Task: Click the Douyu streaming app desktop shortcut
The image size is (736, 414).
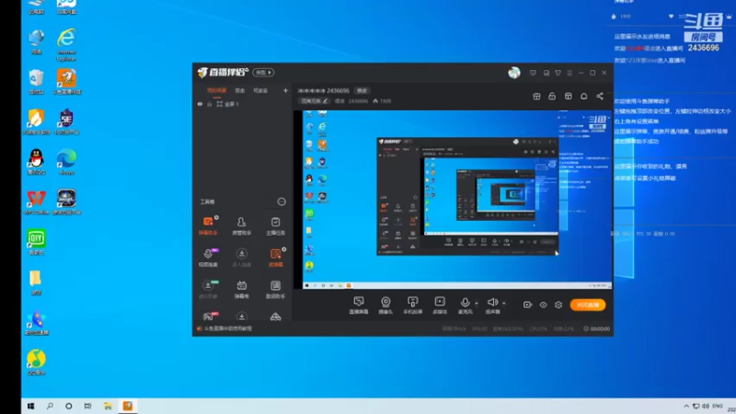Action: point(66,81)
